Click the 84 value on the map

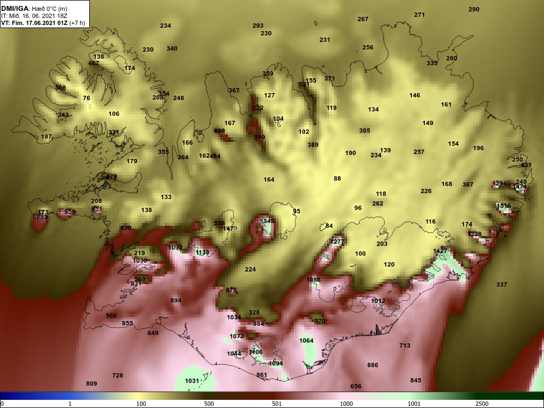(329, 226)
